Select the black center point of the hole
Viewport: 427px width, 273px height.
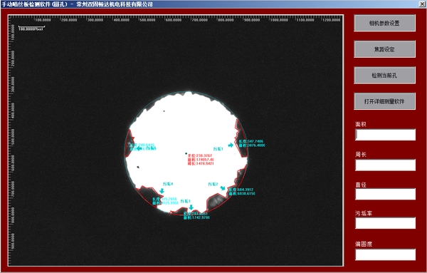186,154
